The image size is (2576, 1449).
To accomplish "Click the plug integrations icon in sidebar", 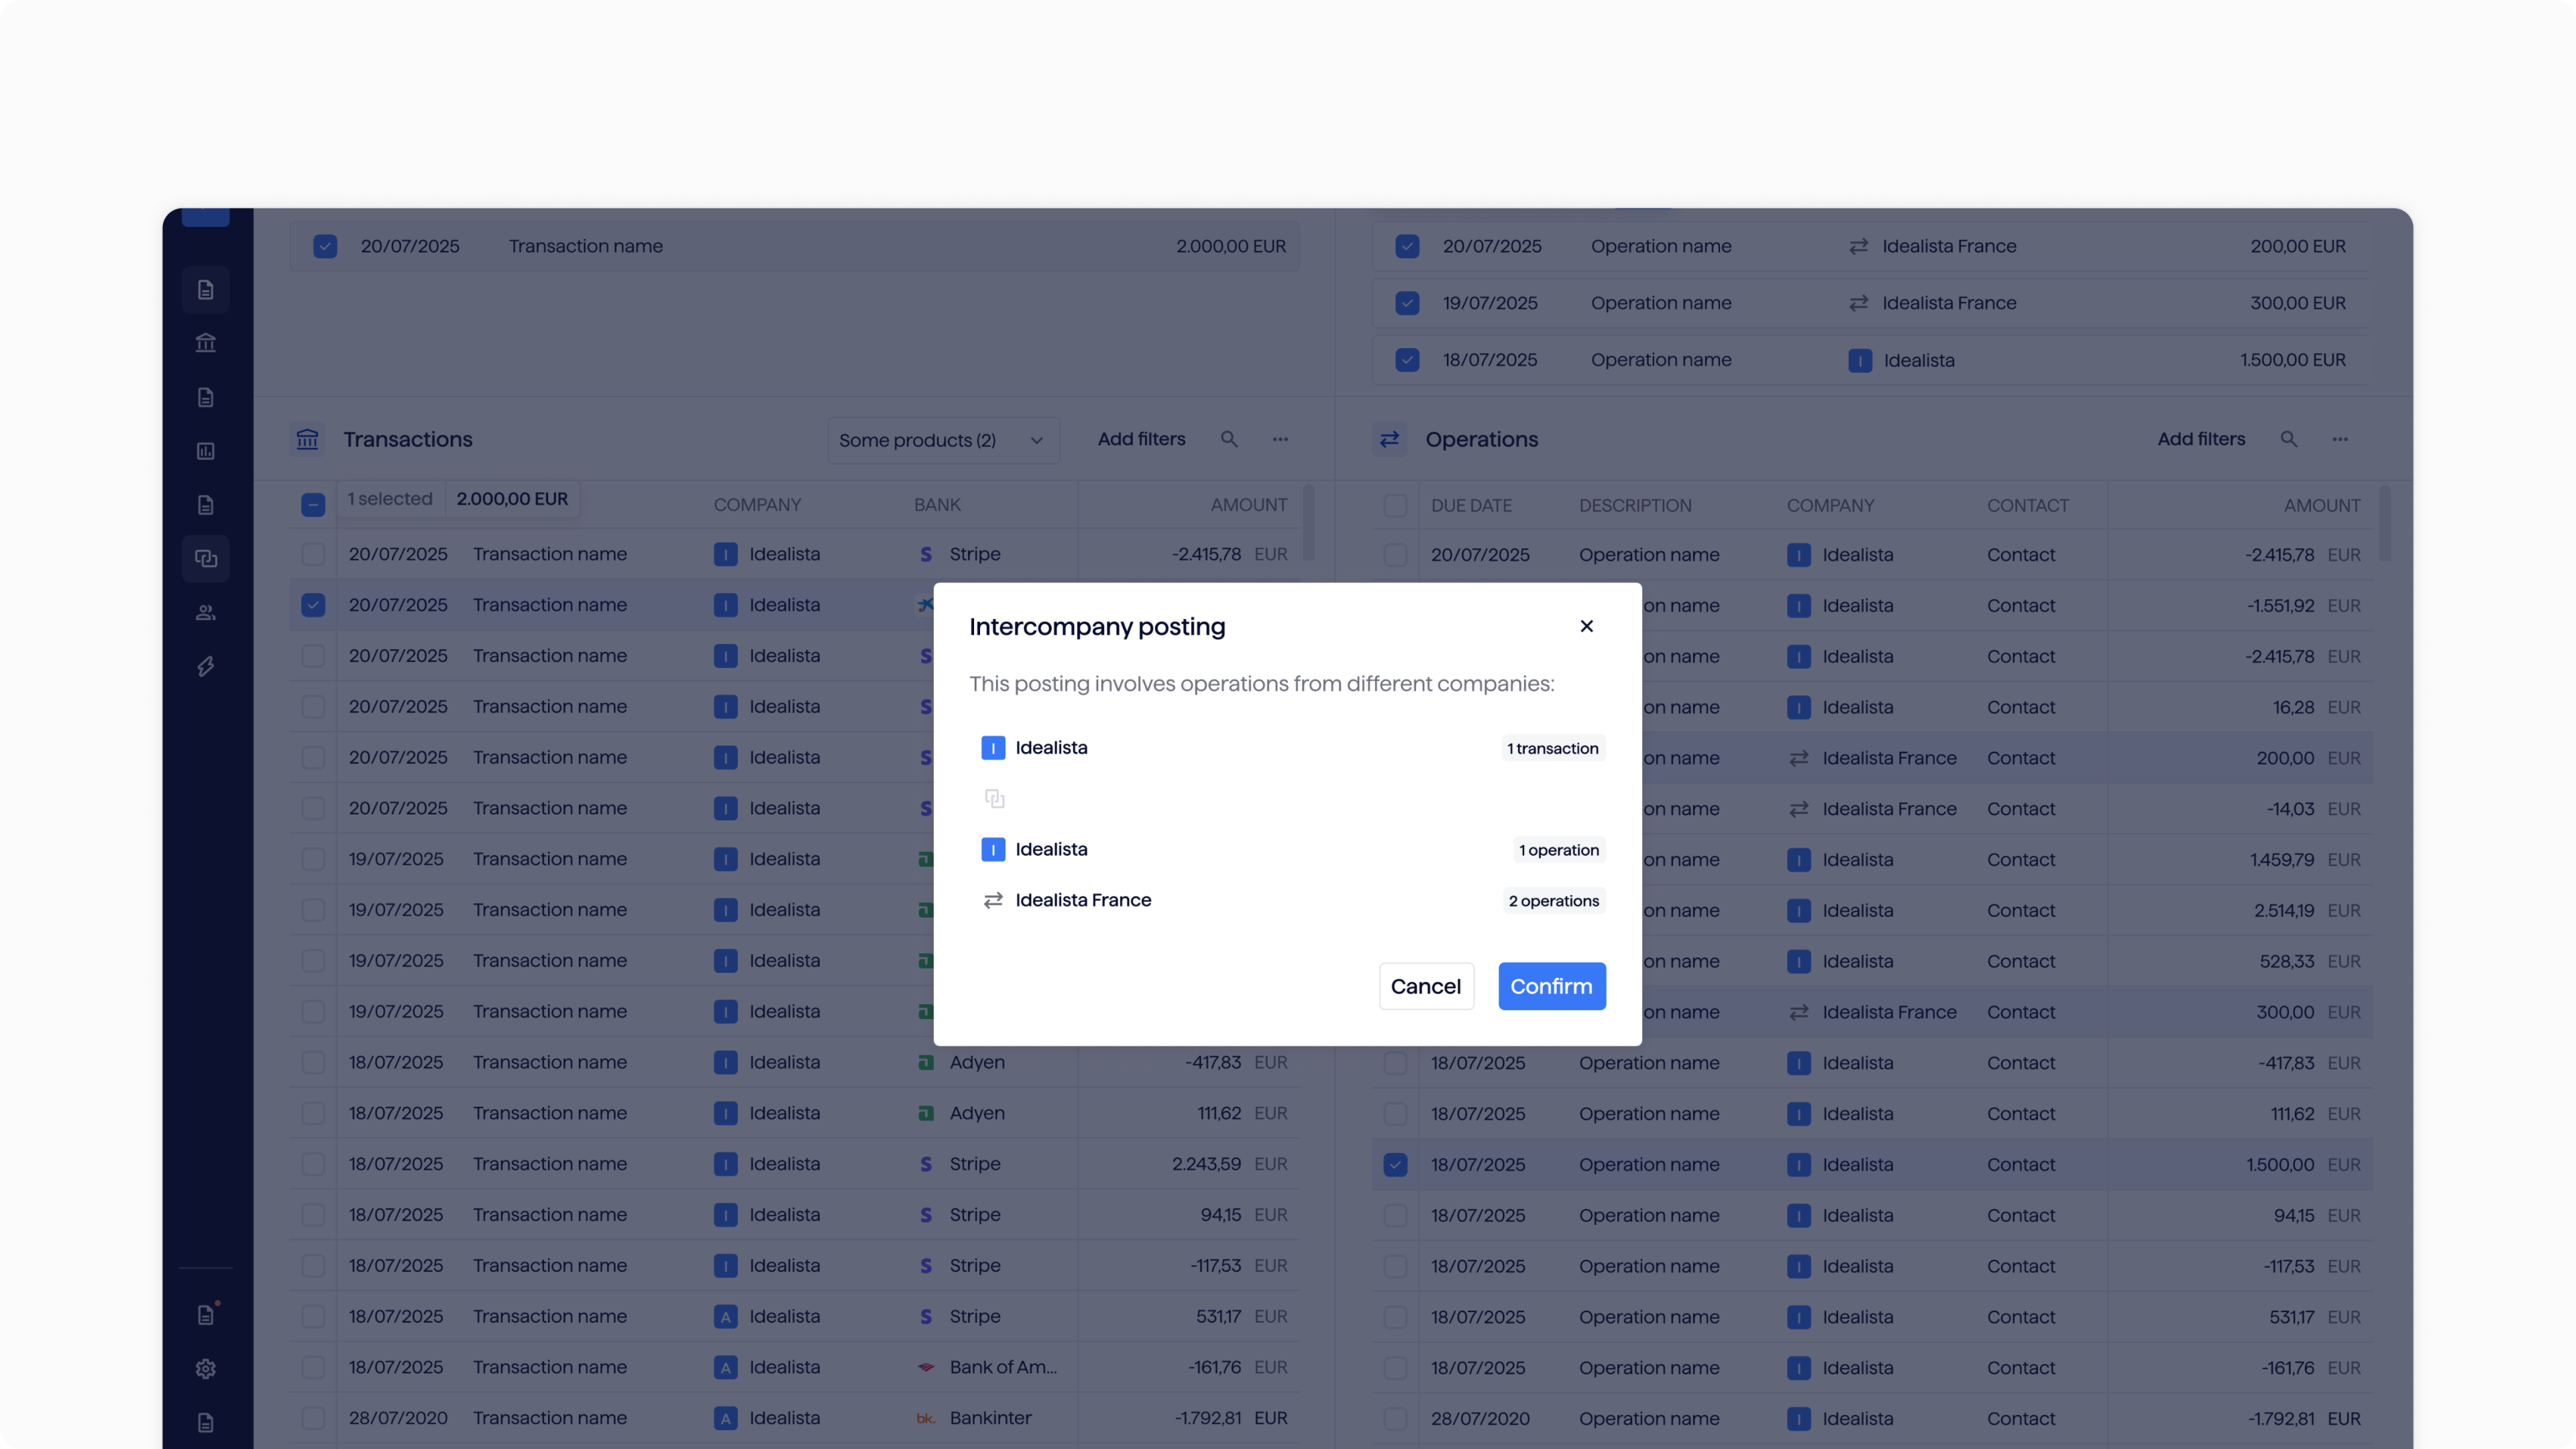I will point(206,667).
